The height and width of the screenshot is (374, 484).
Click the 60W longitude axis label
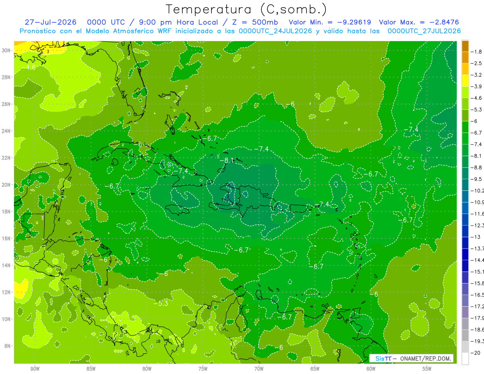tap(371, 369)
